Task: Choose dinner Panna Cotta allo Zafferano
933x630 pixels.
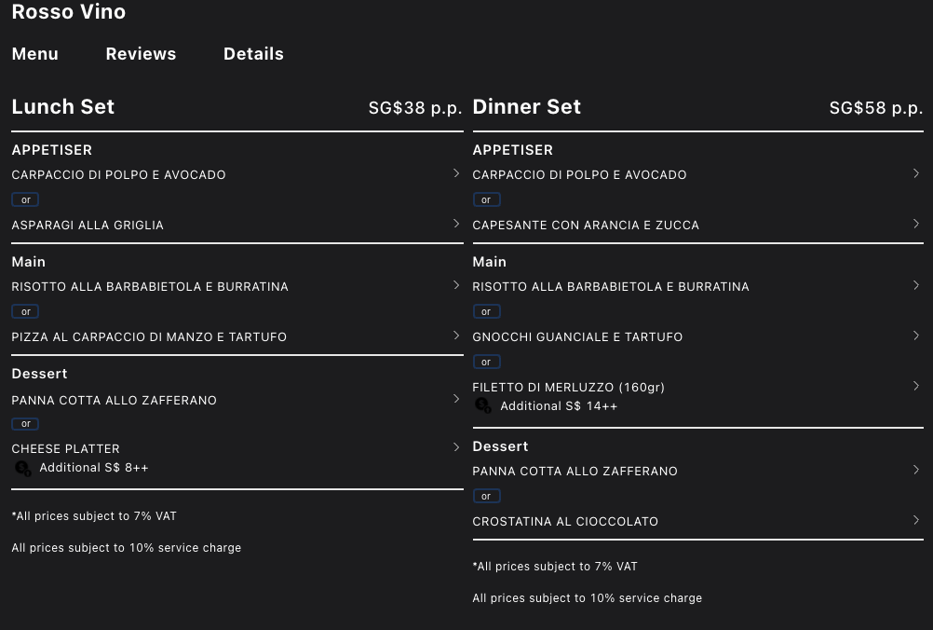Action: coord(575,472)
